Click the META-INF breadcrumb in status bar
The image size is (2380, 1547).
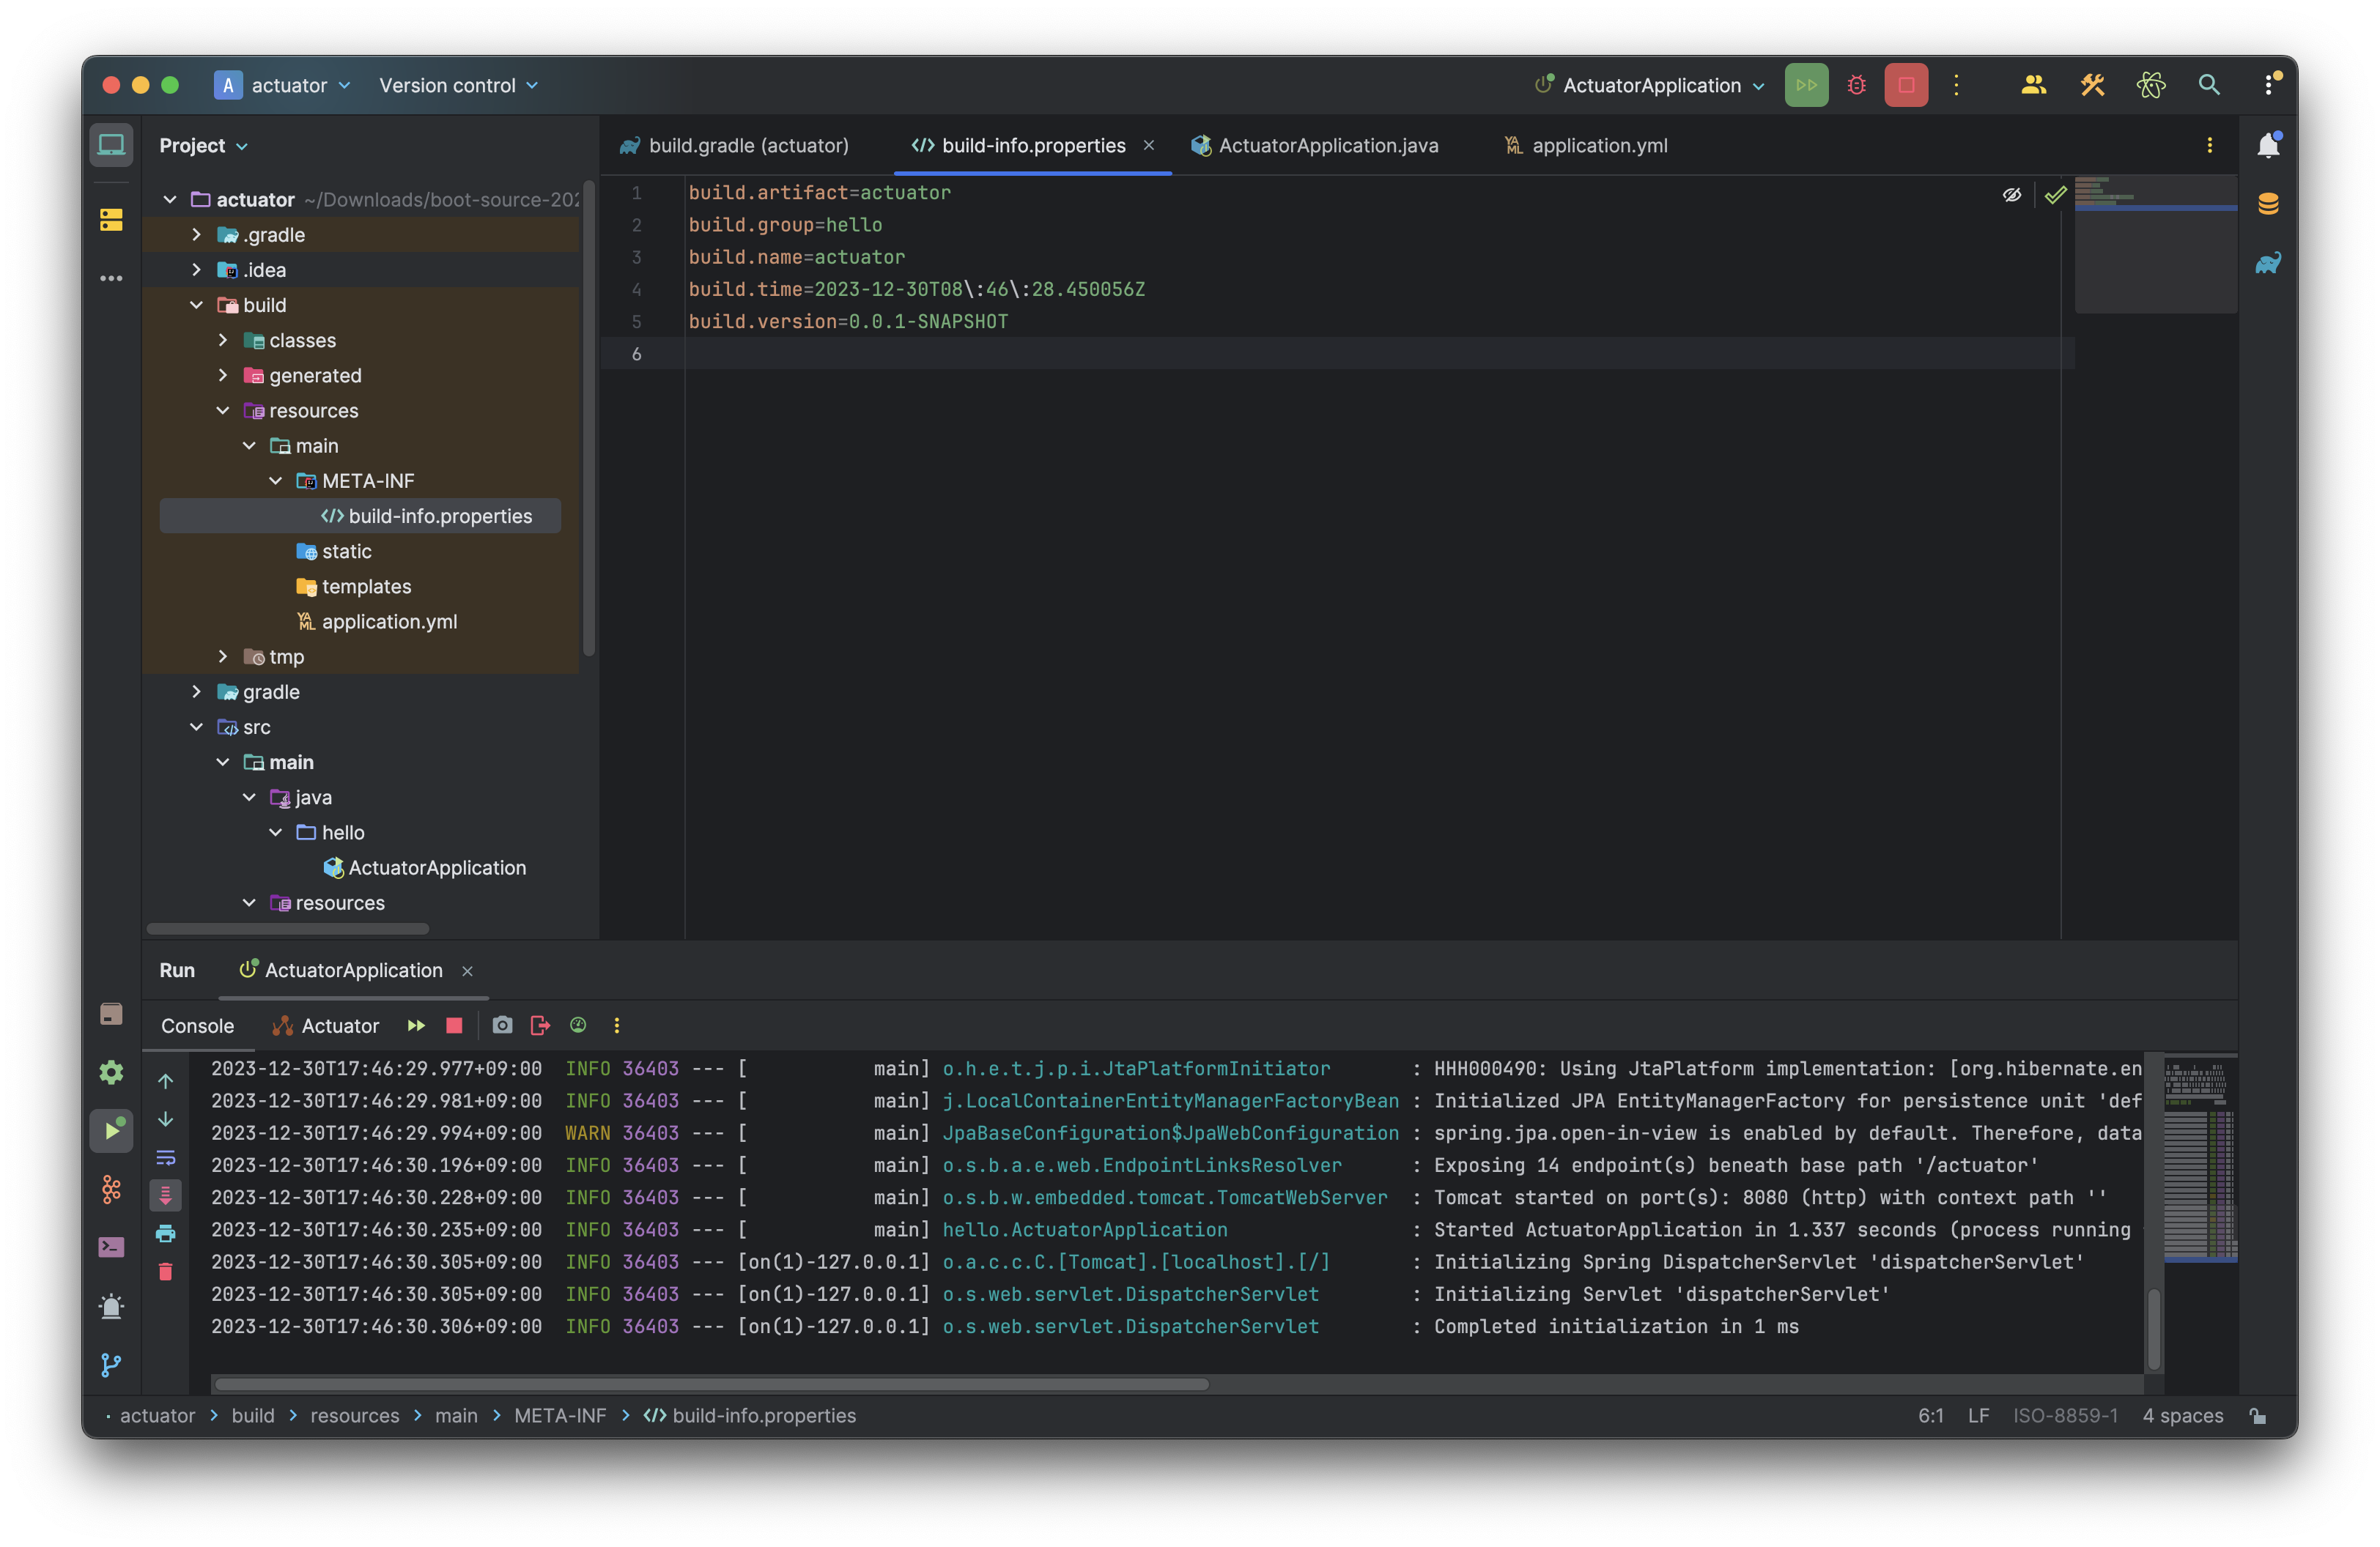tap(559, 1415)
